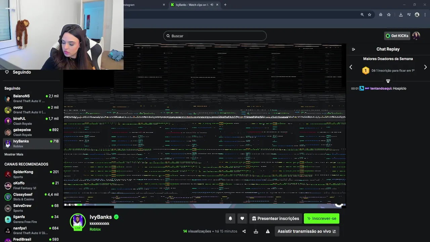This screenshot has height=242, width=430.
Task: Click the notification bell for IvyBanks
Action: (x=230, y=218)
